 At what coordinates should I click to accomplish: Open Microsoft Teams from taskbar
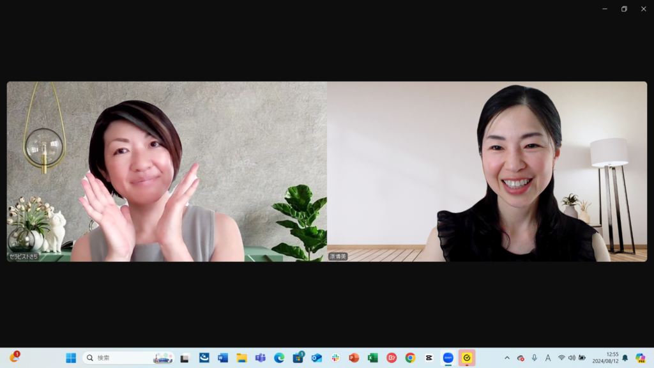pyautogui.click(x=261, y=358)
